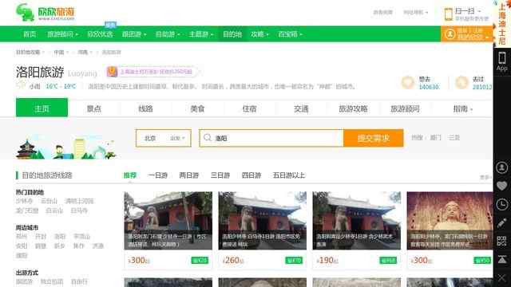Select 首页 in the green navbar
This screenshot has height=287, width=511.
click(x=30, y=34)
